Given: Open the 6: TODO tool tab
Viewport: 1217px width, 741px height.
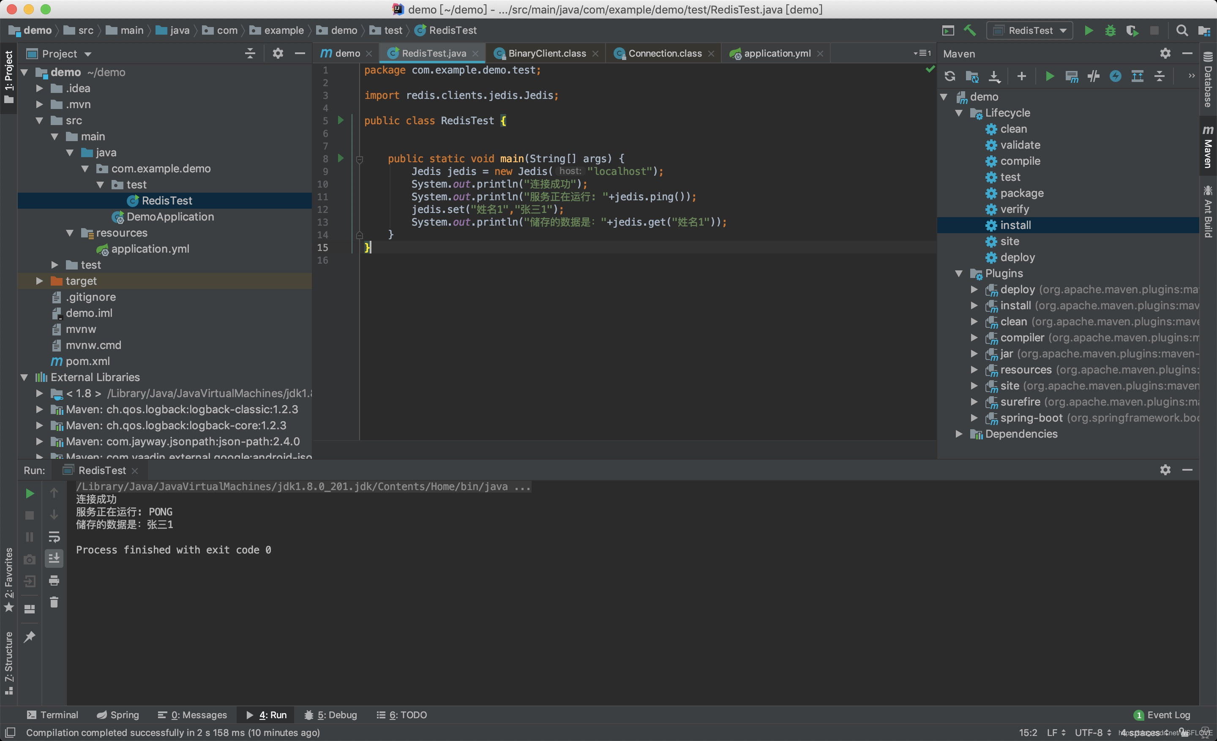Looking at the screenshot, I should [x=401, y=715].
